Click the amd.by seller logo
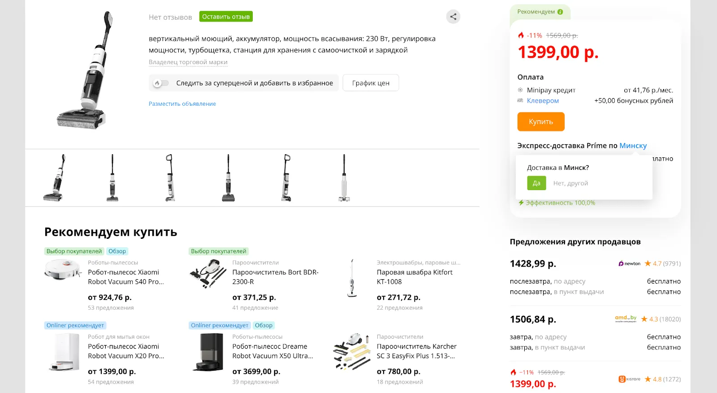The height and width of the screenshot is (393, 717). pos(626,319)
